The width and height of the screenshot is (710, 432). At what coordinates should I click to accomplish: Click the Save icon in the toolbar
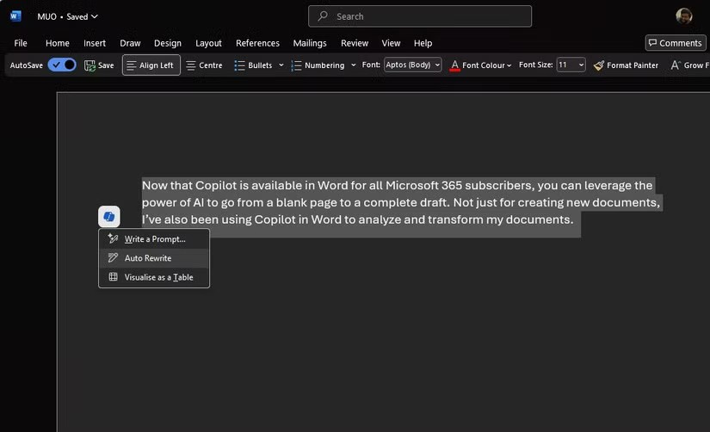[90, 65]
